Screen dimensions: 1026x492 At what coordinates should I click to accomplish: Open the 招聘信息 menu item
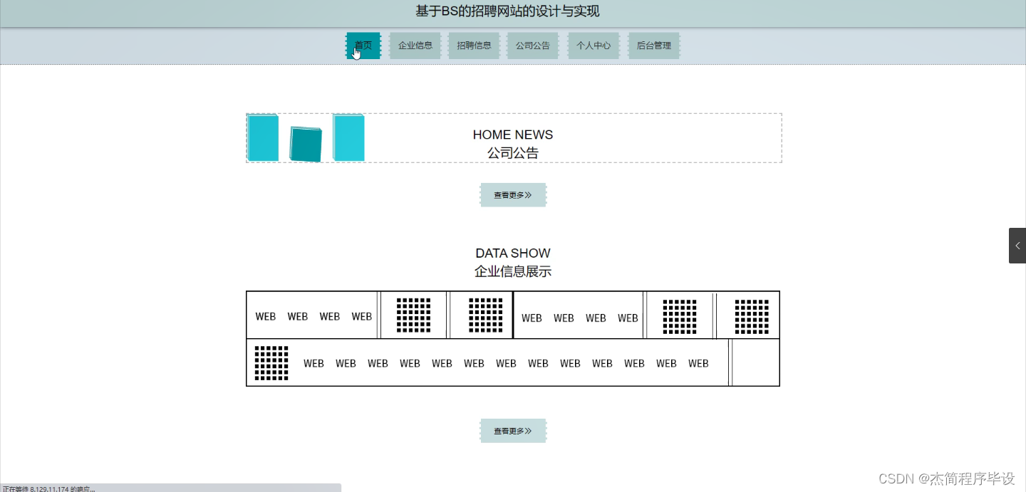pos(474,45)
